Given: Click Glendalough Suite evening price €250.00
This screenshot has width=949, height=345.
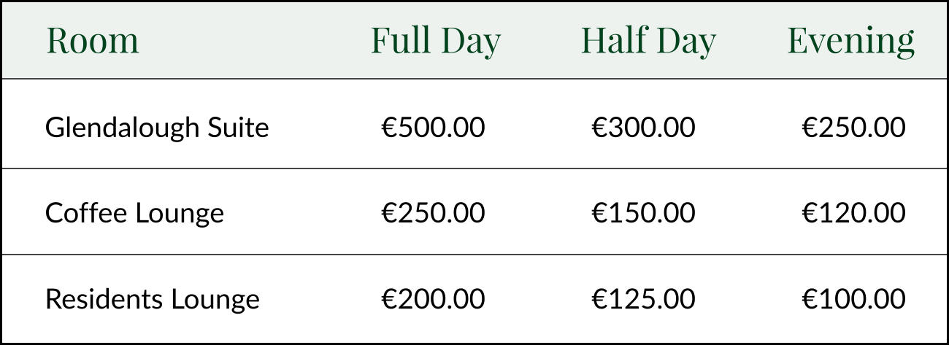Looking at the screenshot, I should [853, 128].
